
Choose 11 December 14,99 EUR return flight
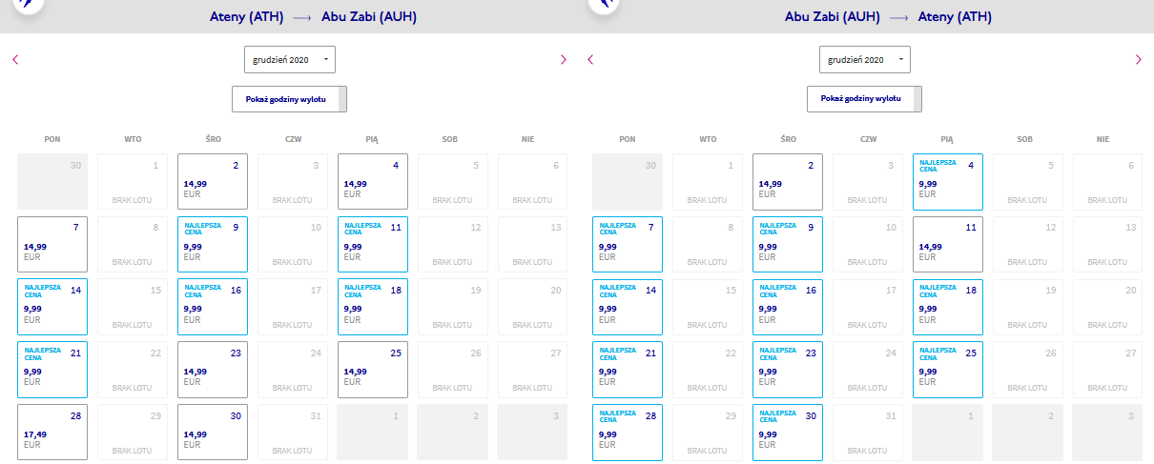pyautogui.click(x=948, y=243)
